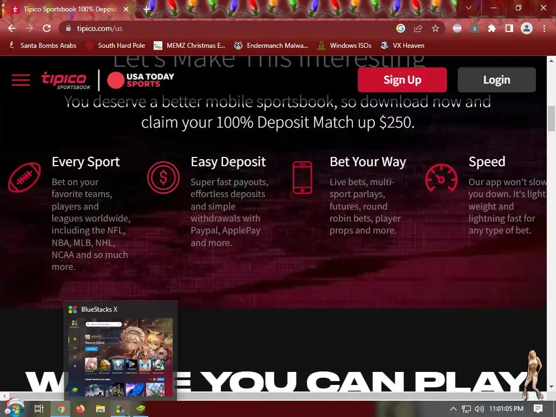Reload the tipico.com page

click(47, 28)
